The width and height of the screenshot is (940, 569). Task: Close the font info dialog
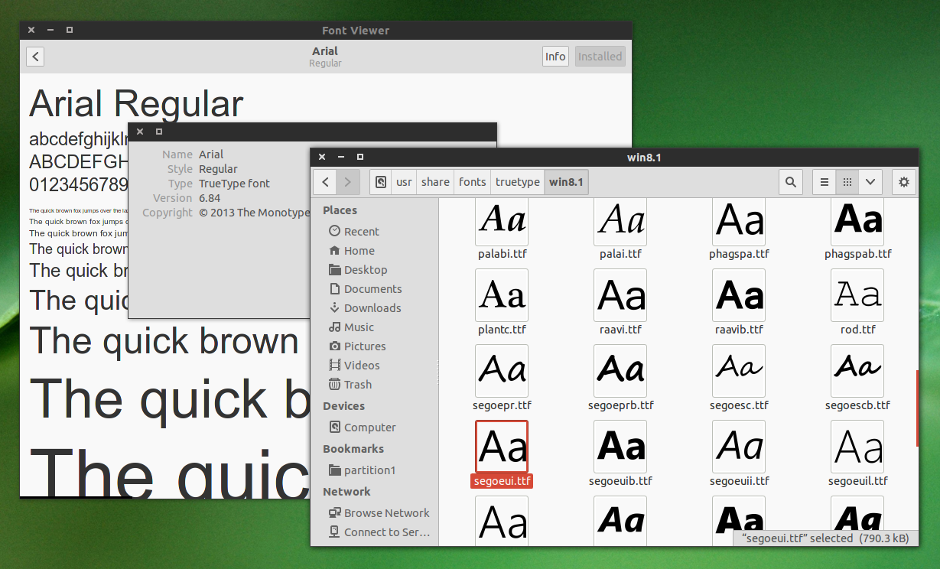(x=140, y=132)
